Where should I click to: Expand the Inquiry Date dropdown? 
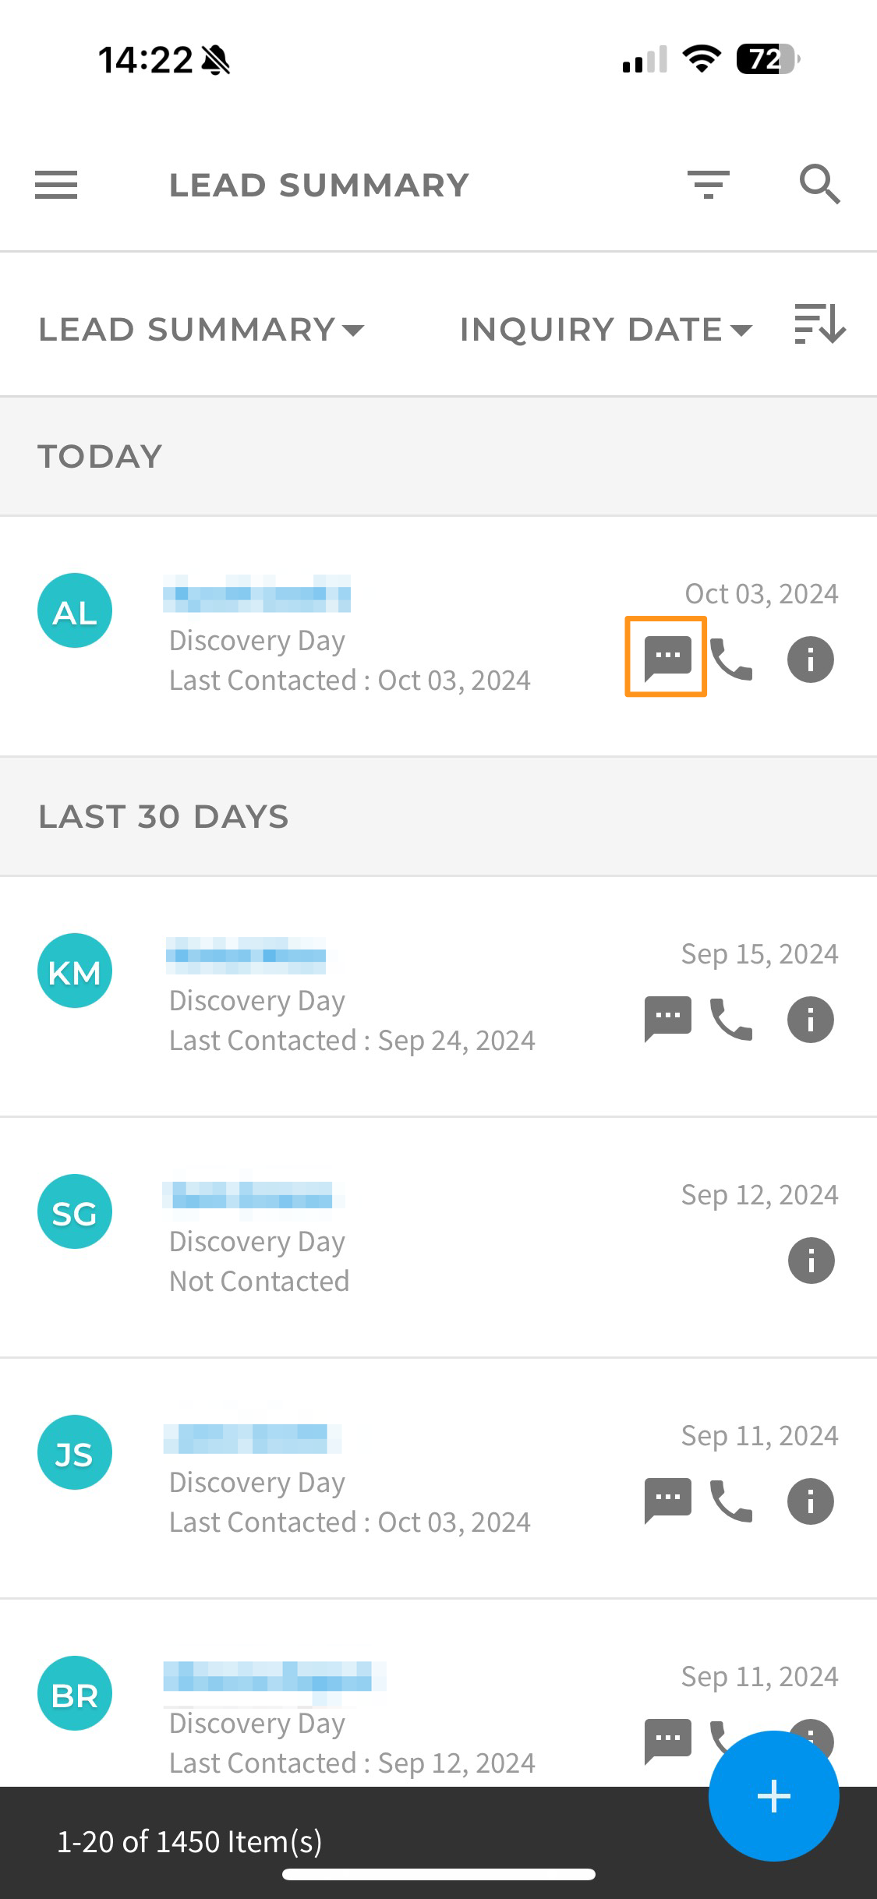[606, 330]
